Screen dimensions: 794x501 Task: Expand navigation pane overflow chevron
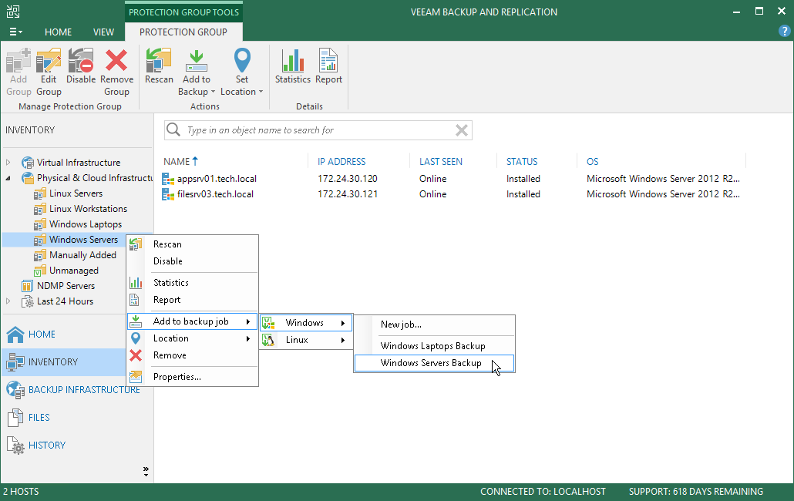click(x=146, y=471)
